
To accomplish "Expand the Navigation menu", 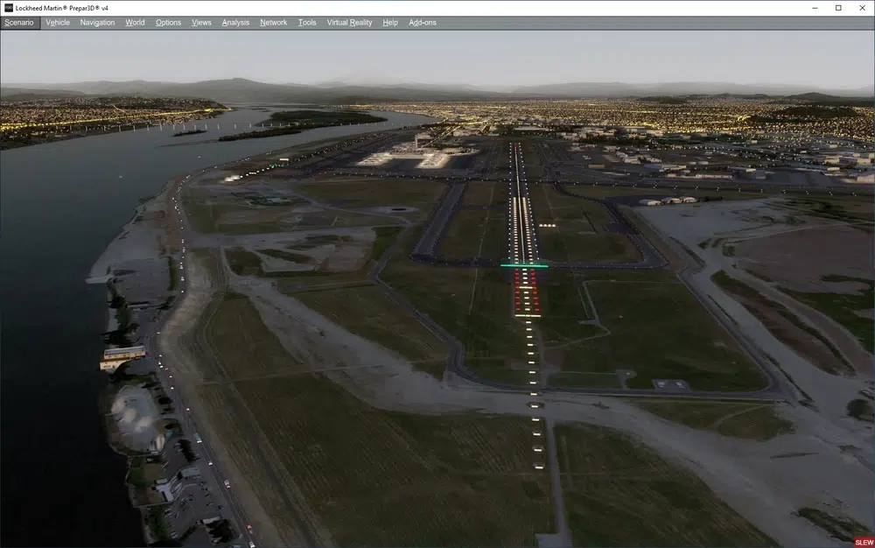I will tap(97, 23).
